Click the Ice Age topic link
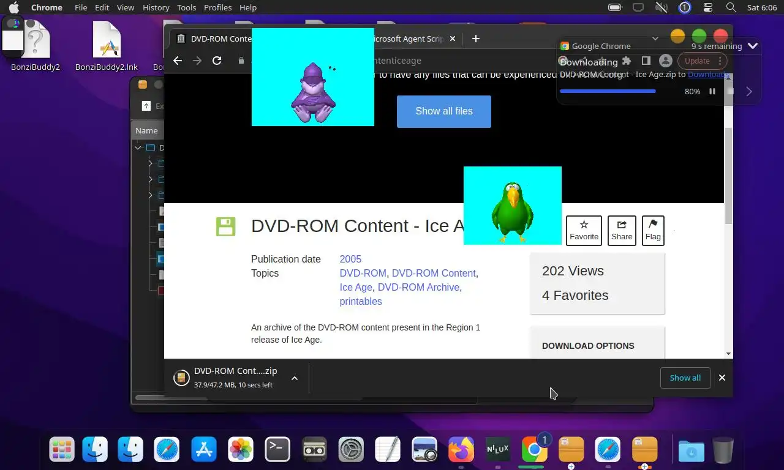The width and height of the screenshot is (784, 470). [356, 287]
